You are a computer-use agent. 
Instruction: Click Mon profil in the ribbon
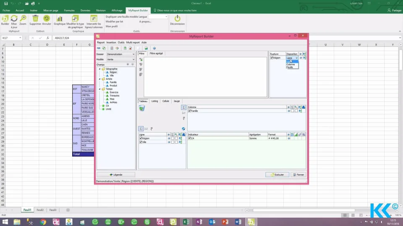112,26
